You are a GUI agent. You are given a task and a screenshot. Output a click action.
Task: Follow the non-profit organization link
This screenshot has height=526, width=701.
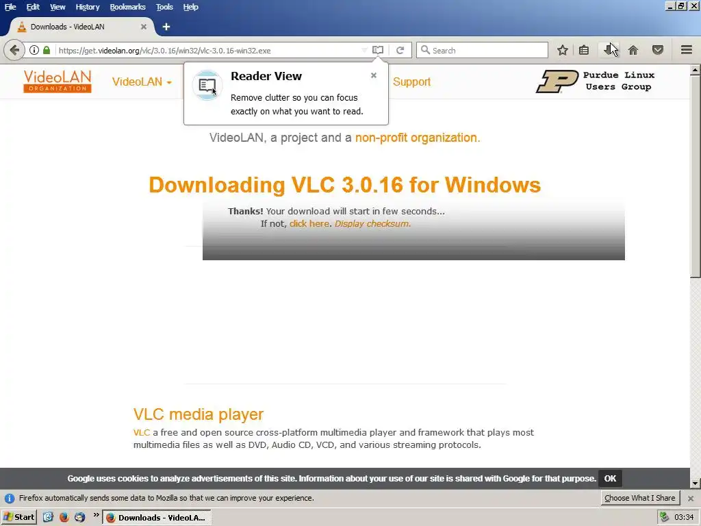tap(418, 138)
